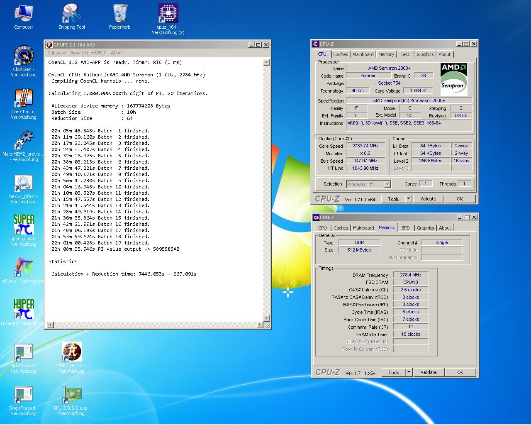Expand Tools dropdown arrow in lower CPU-Z
531x425 pixels.
click(x=409, y=372)
